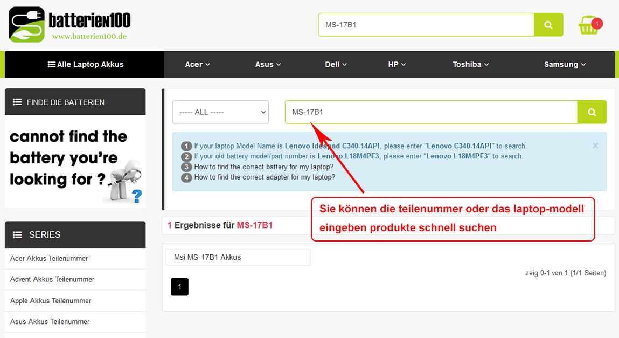619x338 pixels.
Task: Go to page 1 of results
Action: pos(179,287)
